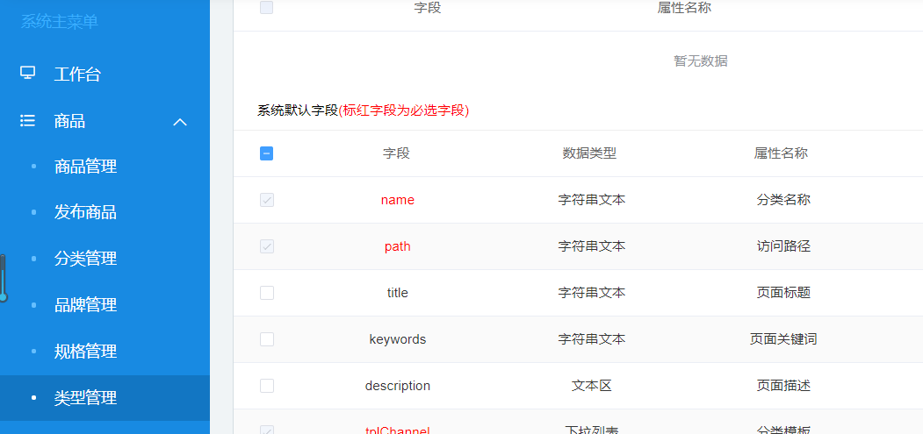Toggle select-all checkbox in top table header
Image resolution: width=923 pixels, height=434 pixels.
(267, 8)
